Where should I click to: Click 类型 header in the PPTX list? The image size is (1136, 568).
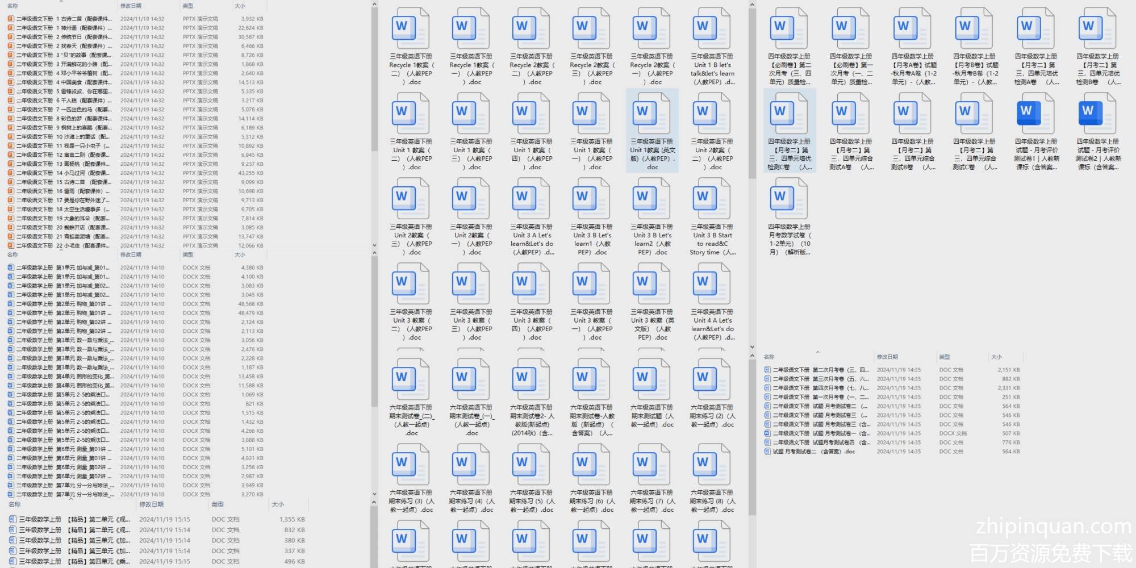[188, 6]
